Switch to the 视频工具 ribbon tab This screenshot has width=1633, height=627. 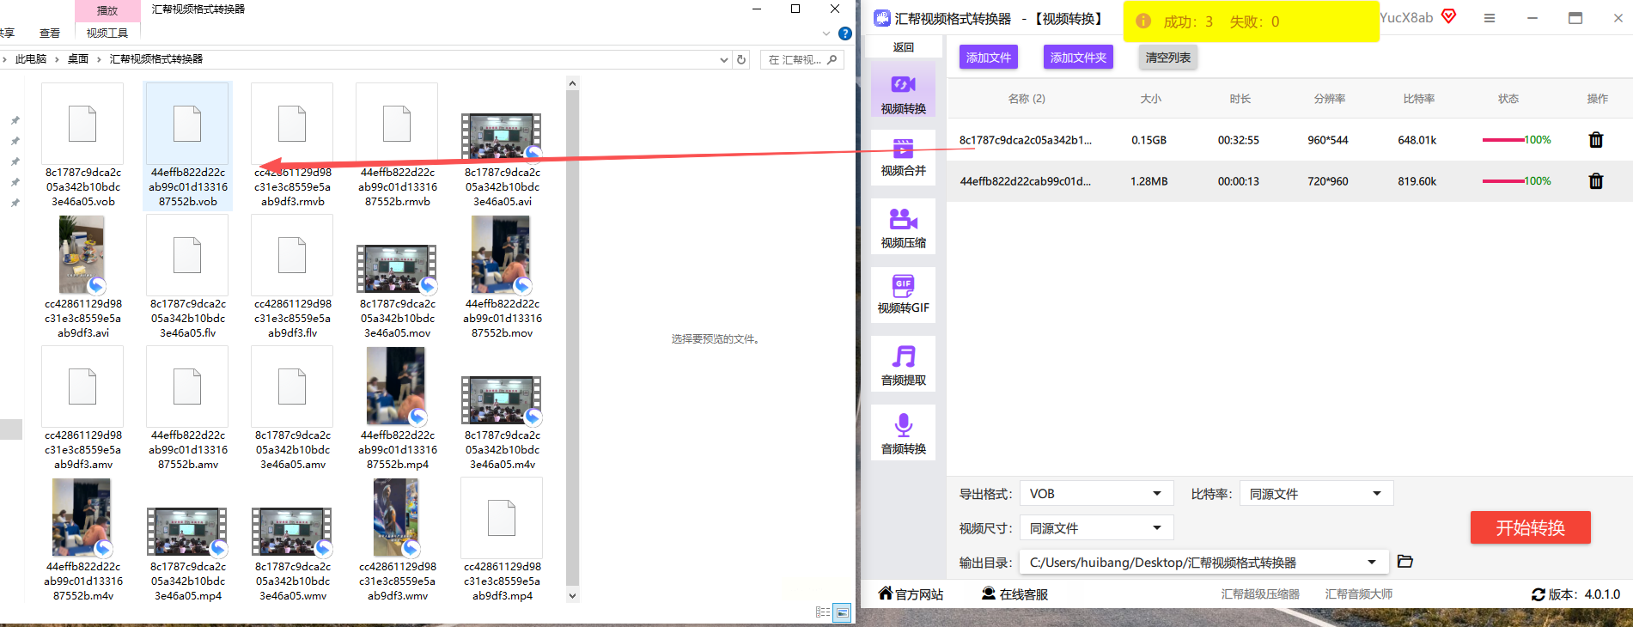(x=107, y=33)
